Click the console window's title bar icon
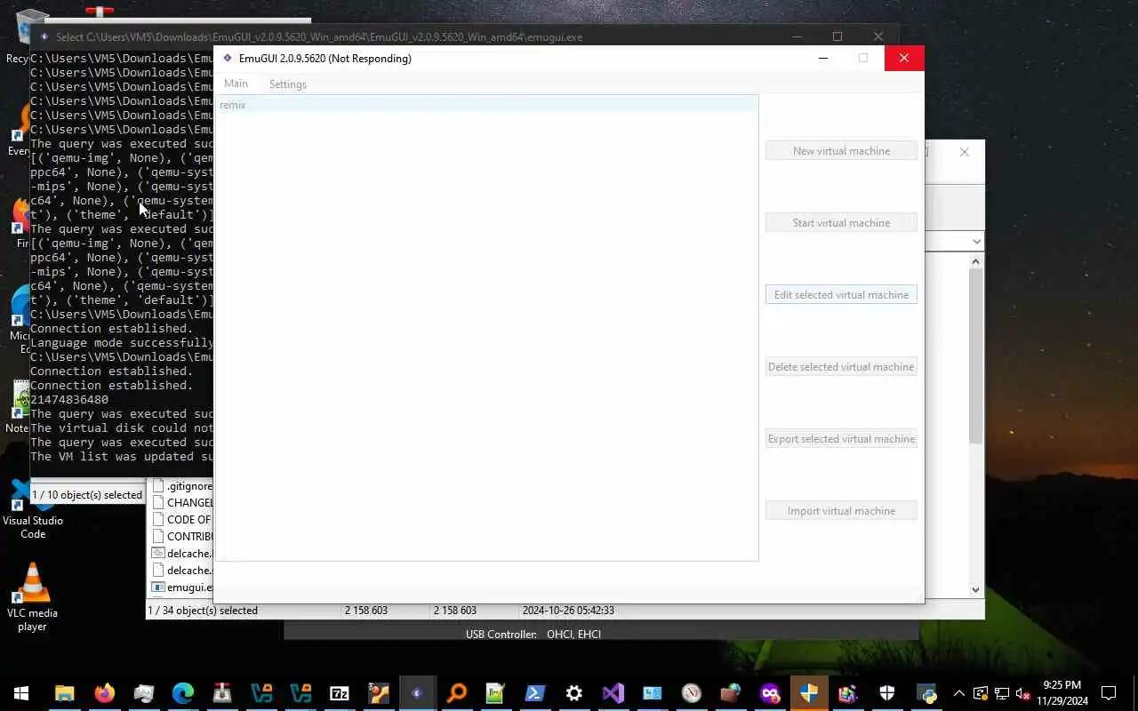1138x711 pixels. tap(44, 36)
